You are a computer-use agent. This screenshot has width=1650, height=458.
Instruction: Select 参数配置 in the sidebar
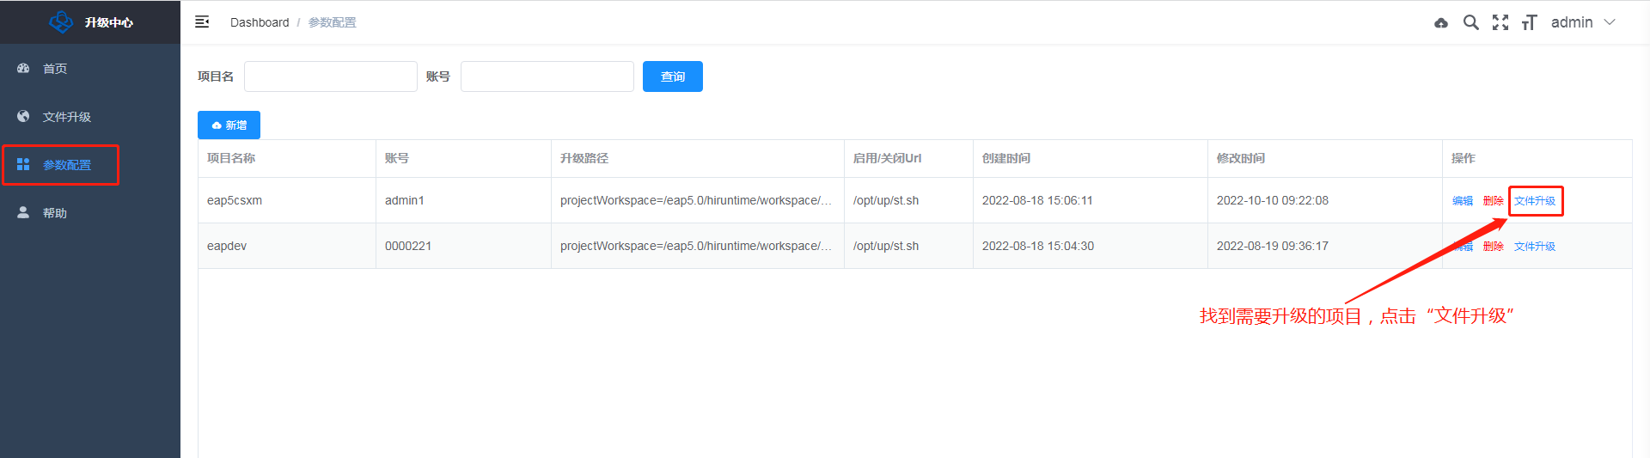click(66, 165)
